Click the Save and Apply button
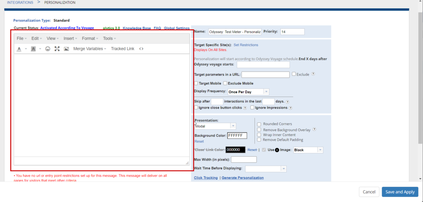Image resolution: width=423 pixels, height=202 pixels. point(400,192)
